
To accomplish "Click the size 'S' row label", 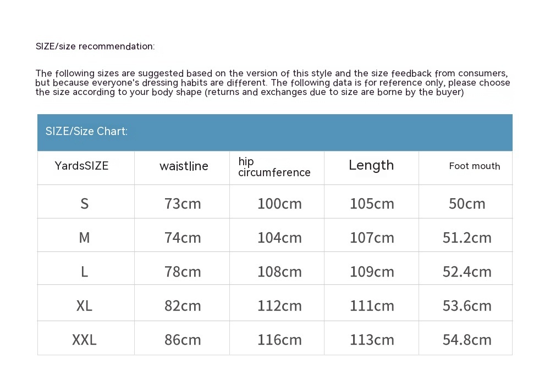I will pos(84,204).
